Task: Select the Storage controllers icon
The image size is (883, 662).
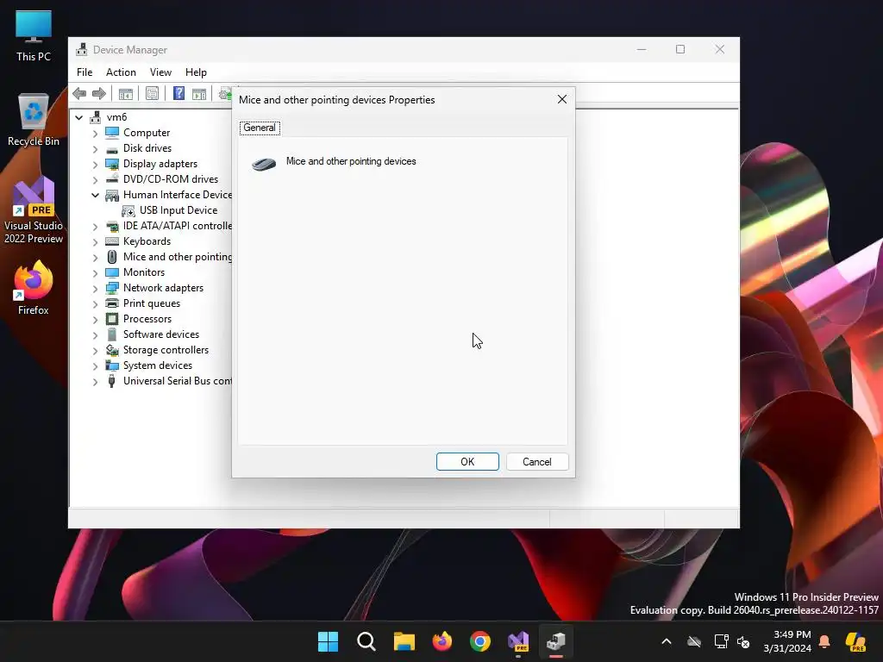Action: (x=112, y=350)
